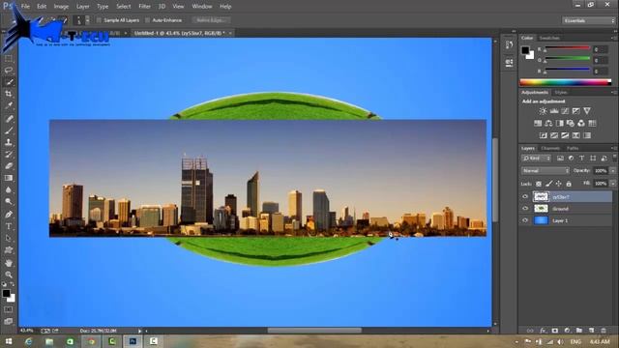This screenshot has height=348, width=619.
Task: Open the collapsed History panel icon
Action: 510,45
